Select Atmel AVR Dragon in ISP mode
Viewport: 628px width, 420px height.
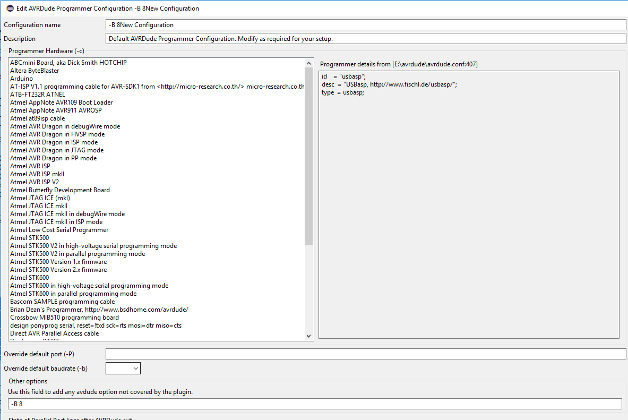pos(54,142)
